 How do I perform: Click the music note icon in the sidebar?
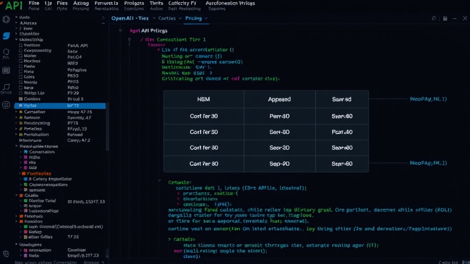tap(6, 87)
